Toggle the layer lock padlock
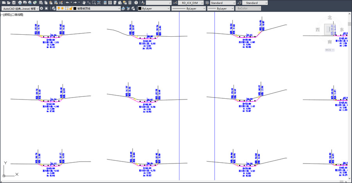The image size is (352, 183). point(71,8)
